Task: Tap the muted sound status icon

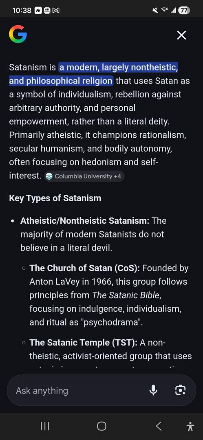Action: (x=155, y=11)
